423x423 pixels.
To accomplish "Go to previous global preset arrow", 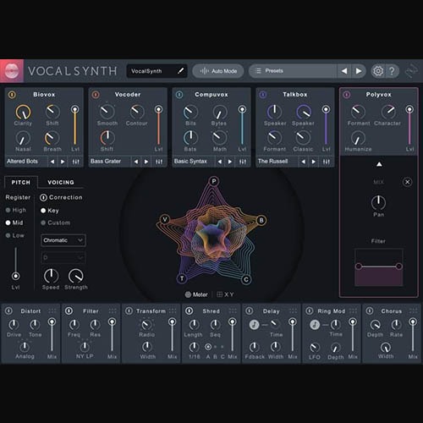I will coord(344,71).
